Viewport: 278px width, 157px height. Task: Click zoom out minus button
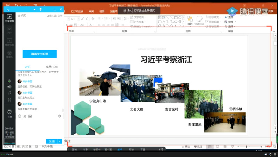(238, 147)
